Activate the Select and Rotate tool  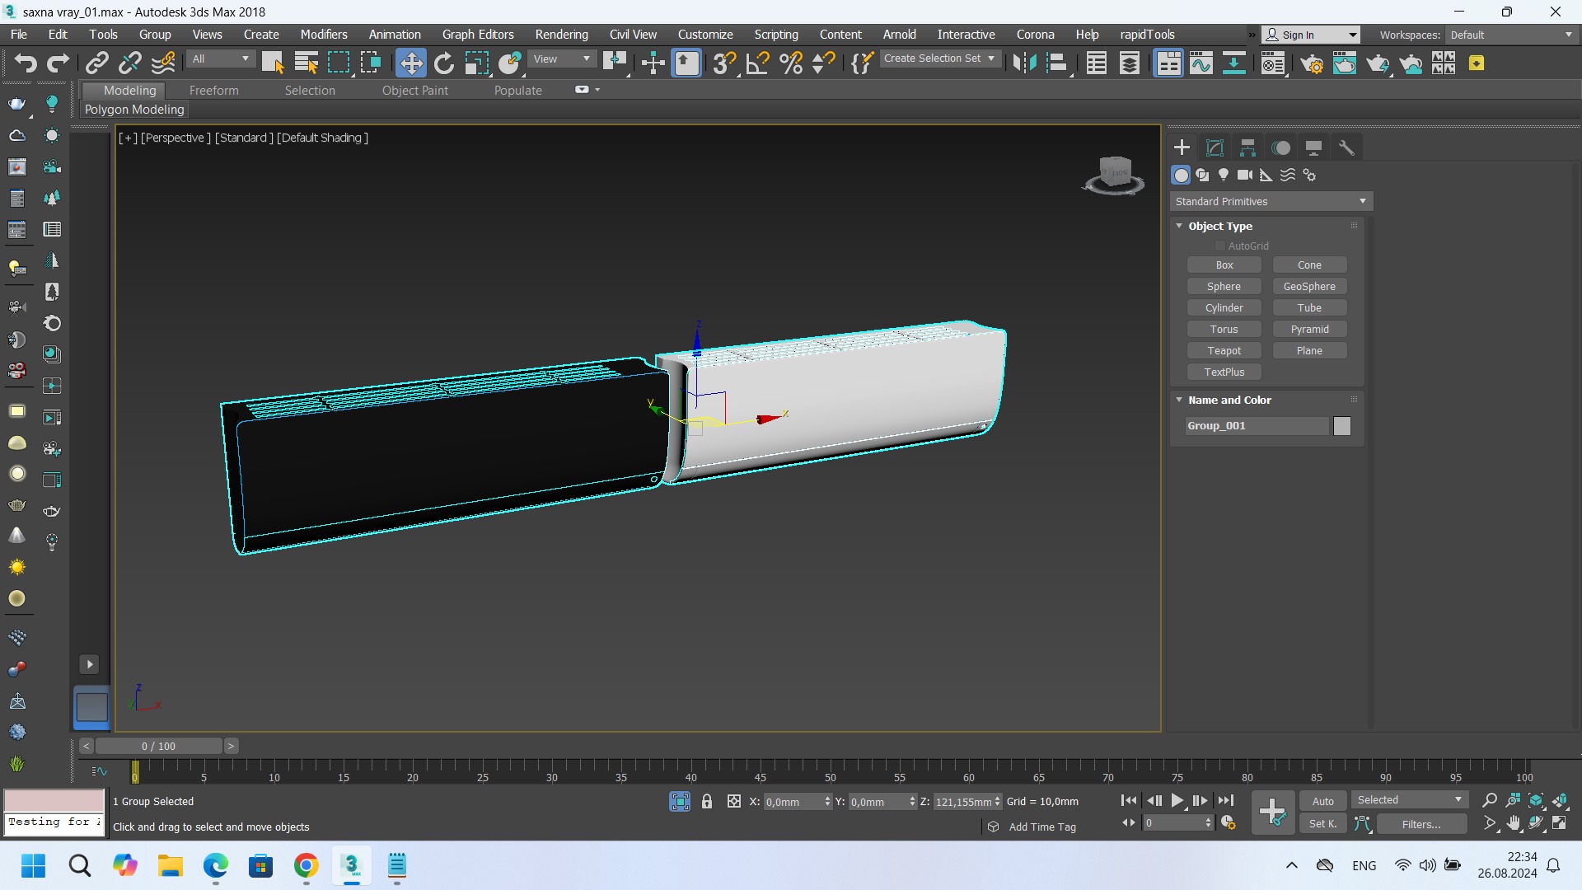click(444, 63)
